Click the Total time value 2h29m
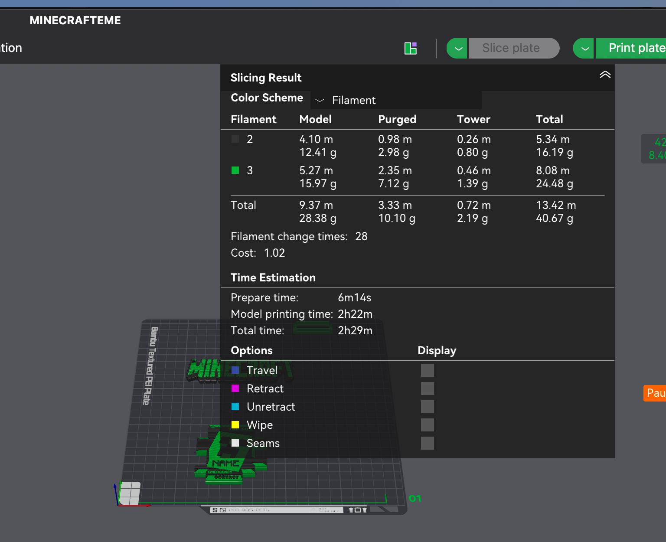 pyautogui.click(x=355, y=330)
